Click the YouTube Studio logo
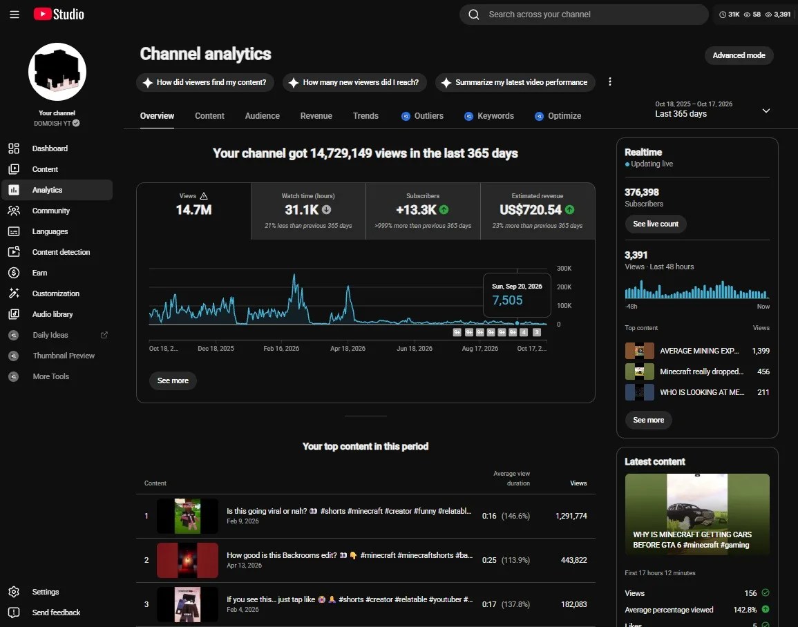 (x=59, y=15)
